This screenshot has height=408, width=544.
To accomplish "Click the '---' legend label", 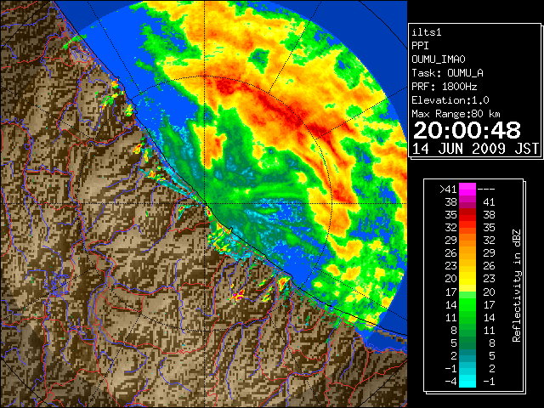I will [x=486, y=190].
